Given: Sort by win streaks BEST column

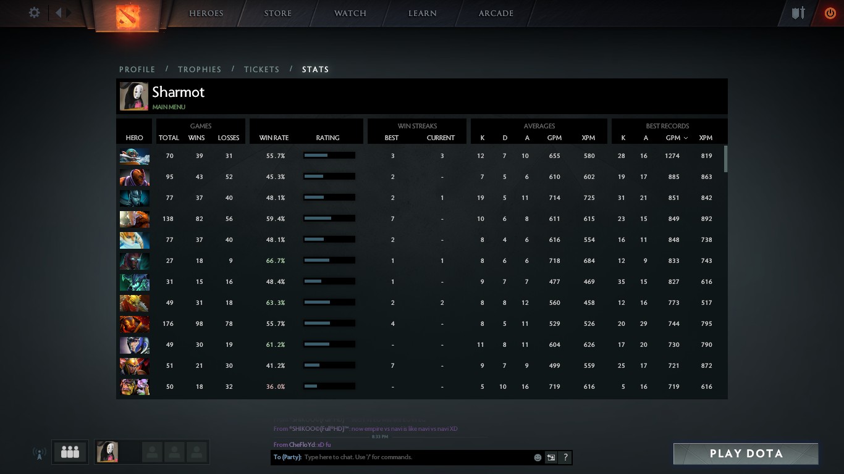Looking at the screenshot, I should coord(392,138).
